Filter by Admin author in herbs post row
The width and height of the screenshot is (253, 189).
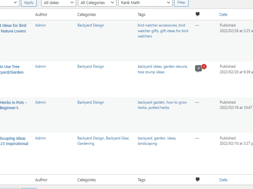tap(40, 102)
